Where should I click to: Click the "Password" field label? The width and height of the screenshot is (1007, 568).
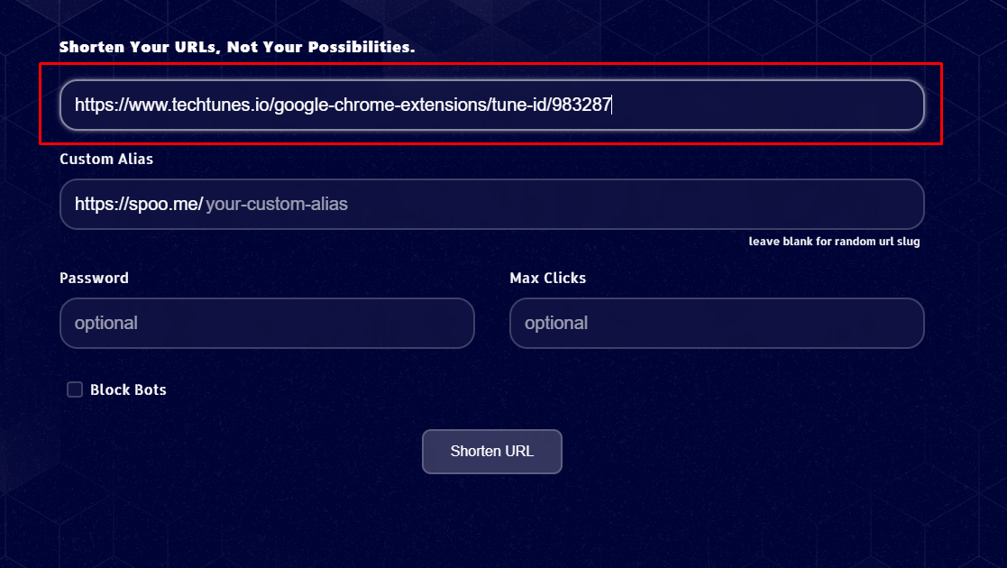coord(94,278)
